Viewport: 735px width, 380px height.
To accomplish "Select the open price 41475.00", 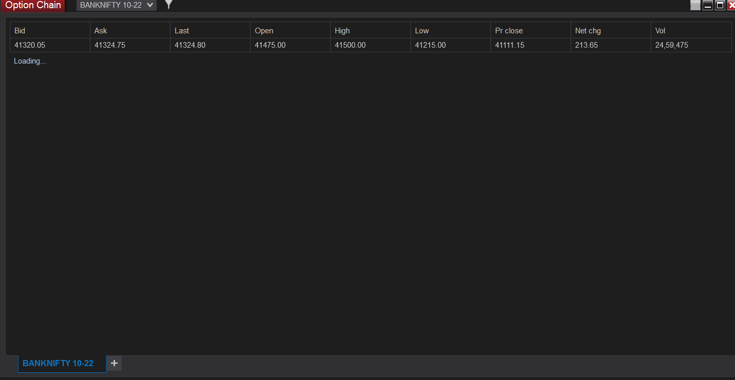I will click(x=270, y=45).
